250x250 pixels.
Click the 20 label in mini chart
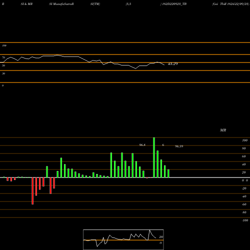click(x=161, y=237)
